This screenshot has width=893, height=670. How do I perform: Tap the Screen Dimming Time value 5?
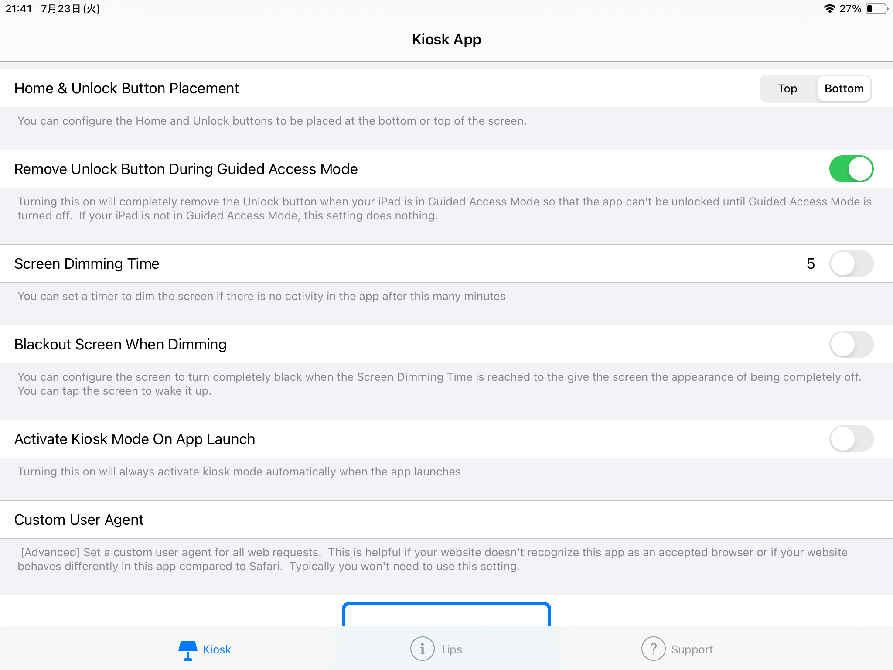tap(810, 263)
